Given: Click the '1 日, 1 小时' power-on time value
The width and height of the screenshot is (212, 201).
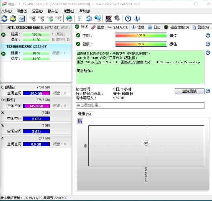Looking at the screenshot, I should click(122, 89).
